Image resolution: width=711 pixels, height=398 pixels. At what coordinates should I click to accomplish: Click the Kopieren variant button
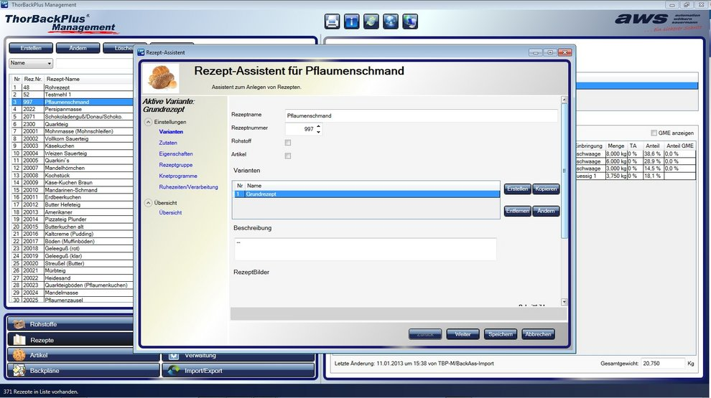(546, 189)
